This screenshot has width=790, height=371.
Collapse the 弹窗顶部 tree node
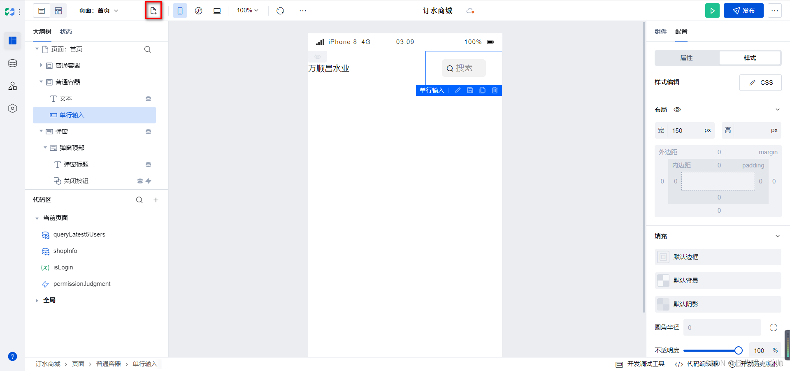tap(45, 148)
